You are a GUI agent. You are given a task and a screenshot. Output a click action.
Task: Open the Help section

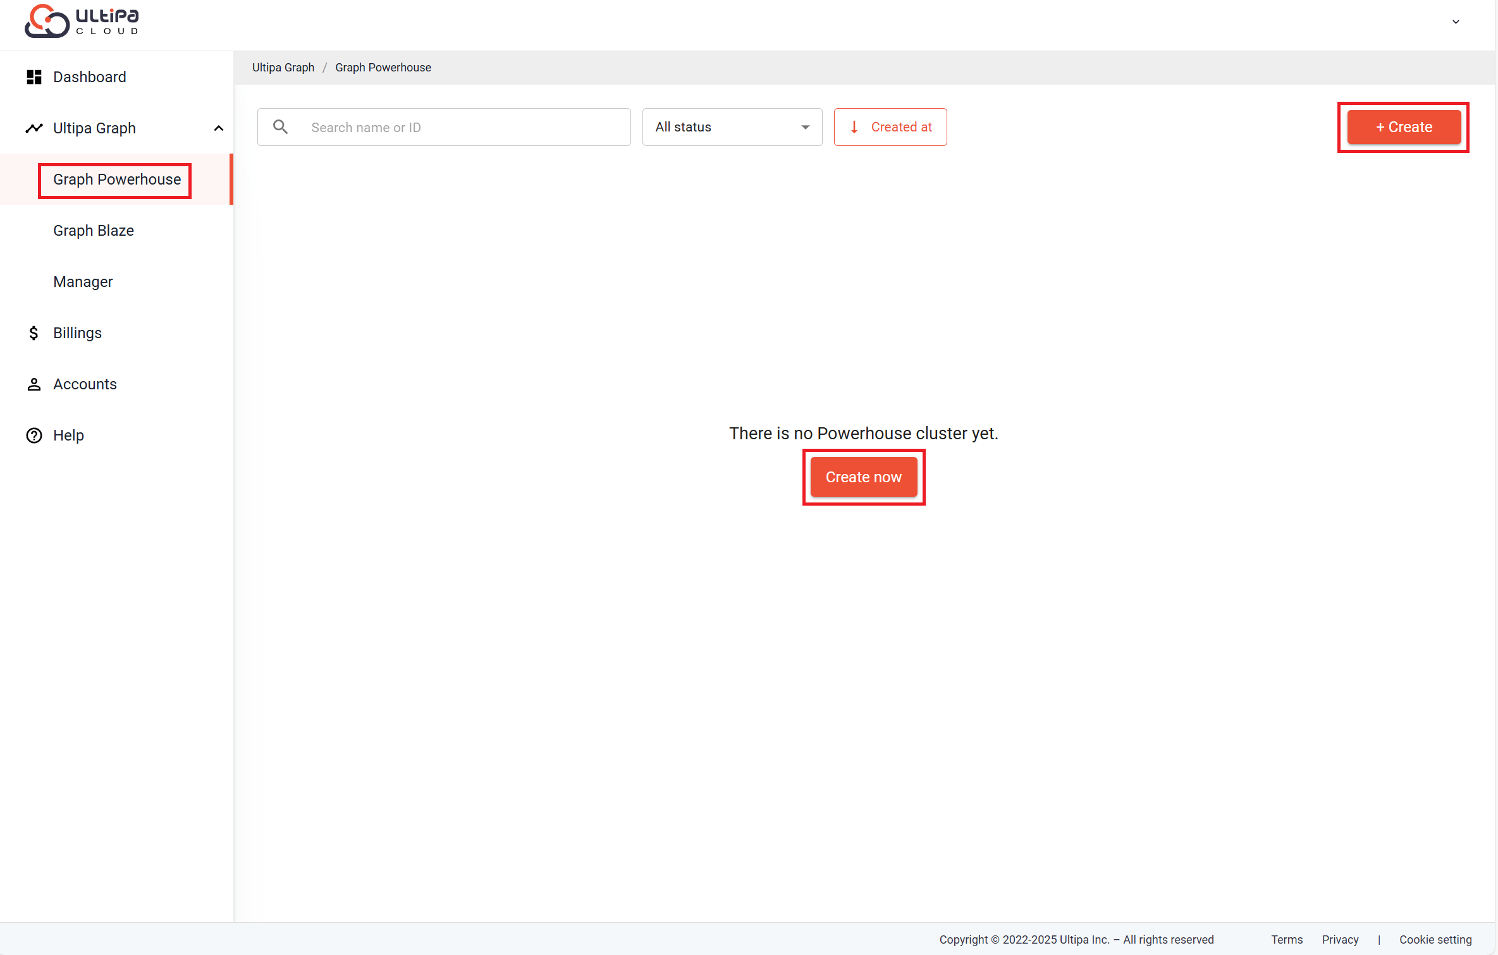[117, 435]
